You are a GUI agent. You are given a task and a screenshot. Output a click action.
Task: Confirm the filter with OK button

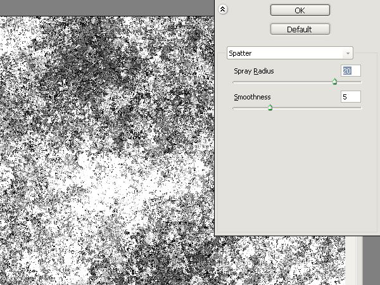pyautogui.click(x=300, y=10)
